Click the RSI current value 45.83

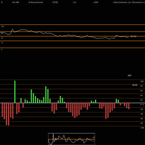pyautogui.click(x=133, y=37)
